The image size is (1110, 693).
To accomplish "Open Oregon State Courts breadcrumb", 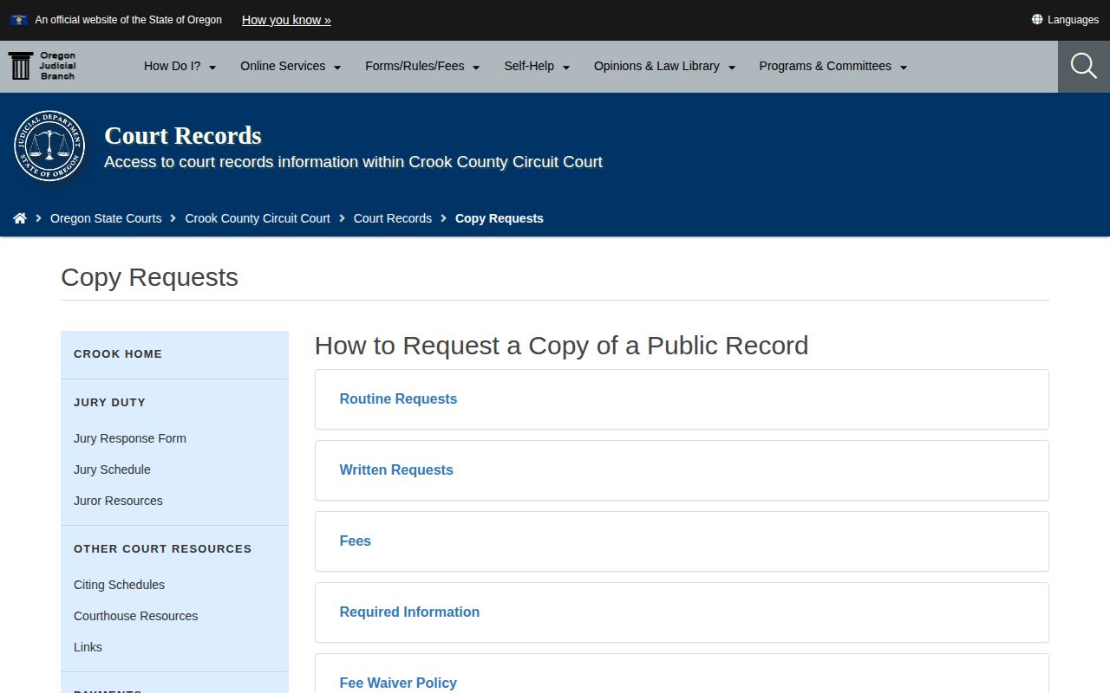I will (x=106, y=218).
